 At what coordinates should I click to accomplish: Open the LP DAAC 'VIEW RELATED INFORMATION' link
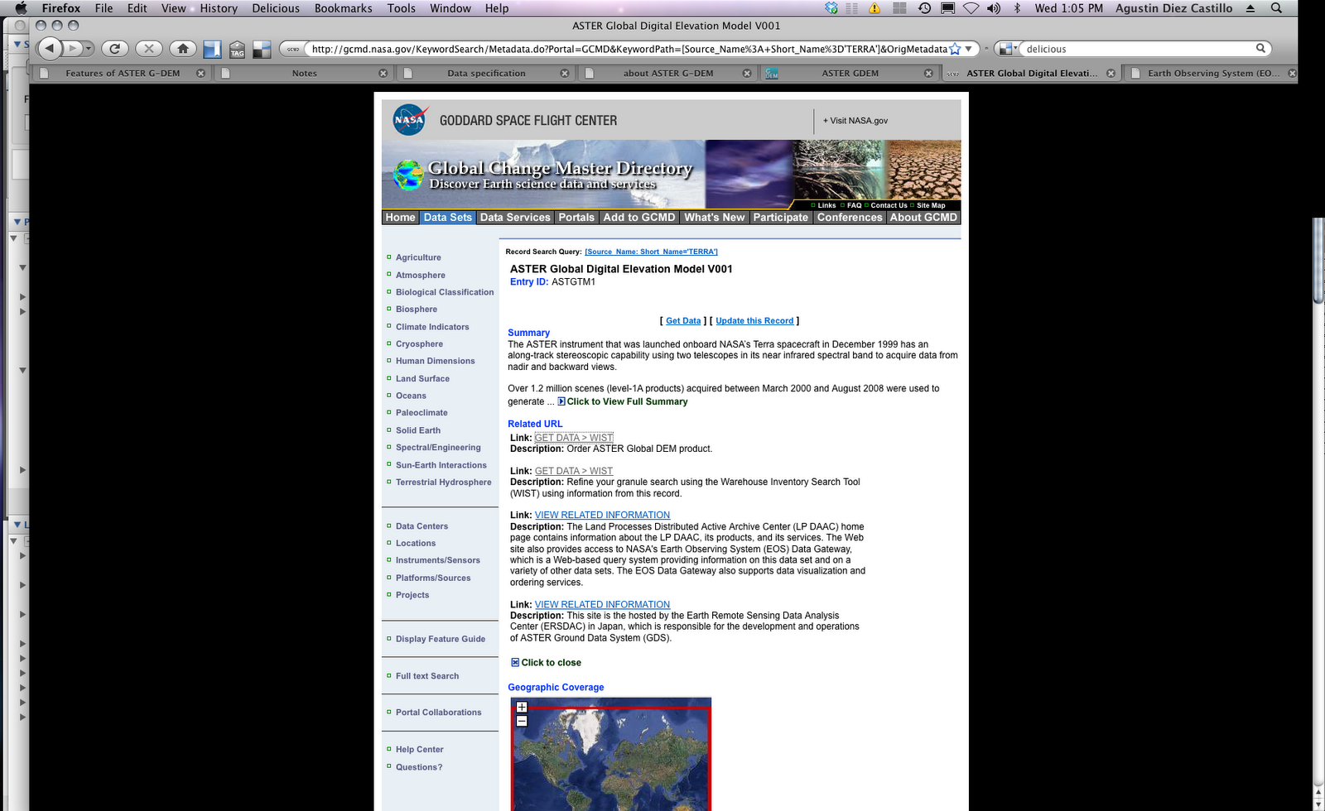[602, 515]
